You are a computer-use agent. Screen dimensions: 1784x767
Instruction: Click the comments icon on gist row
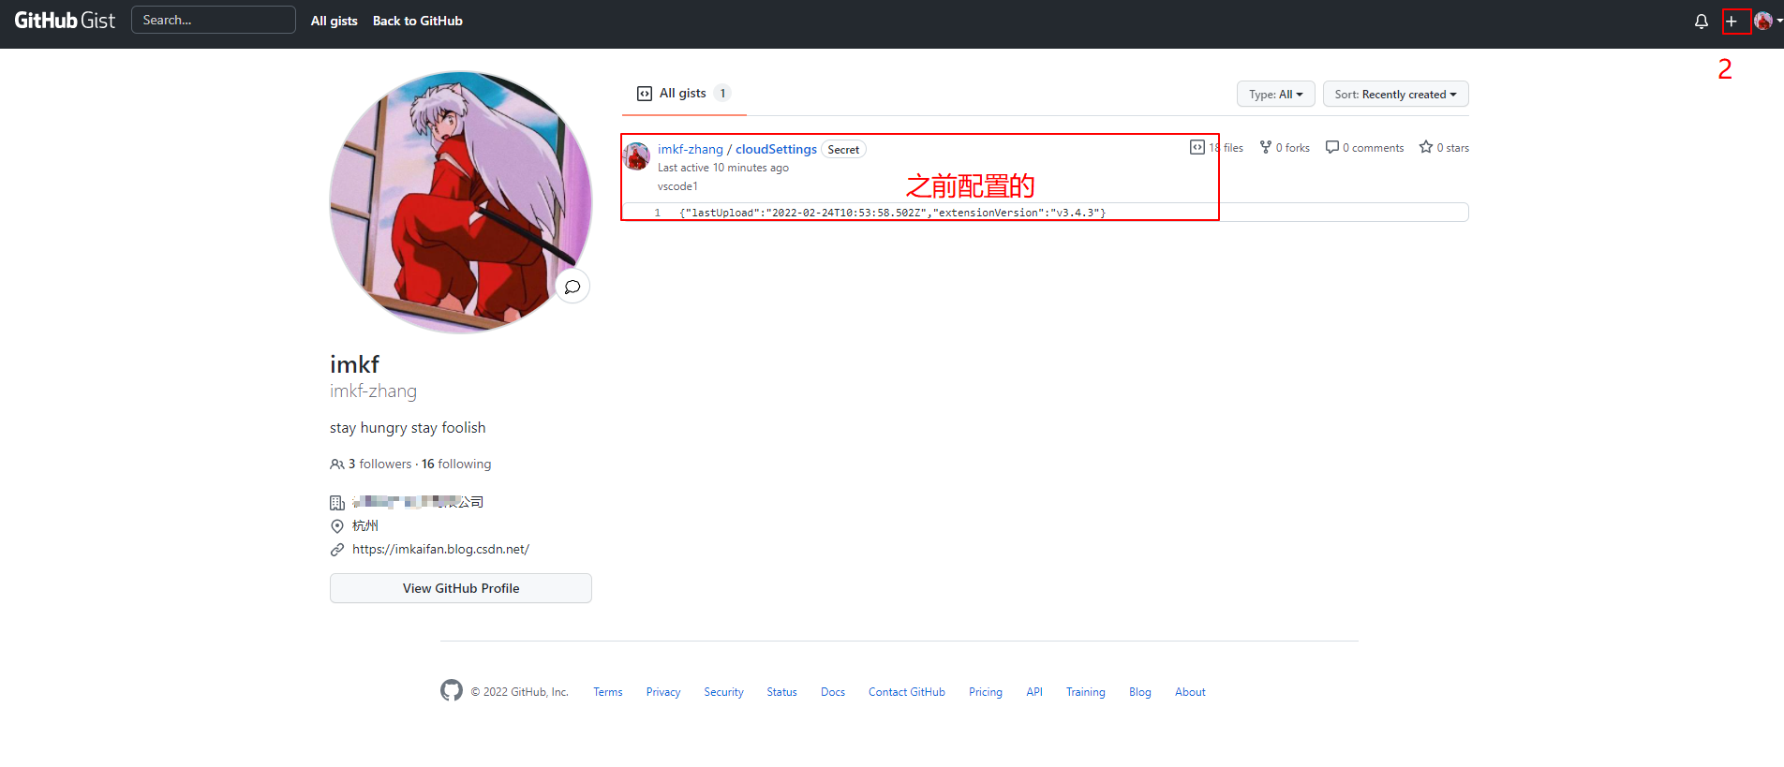(x=1332, y=147)
